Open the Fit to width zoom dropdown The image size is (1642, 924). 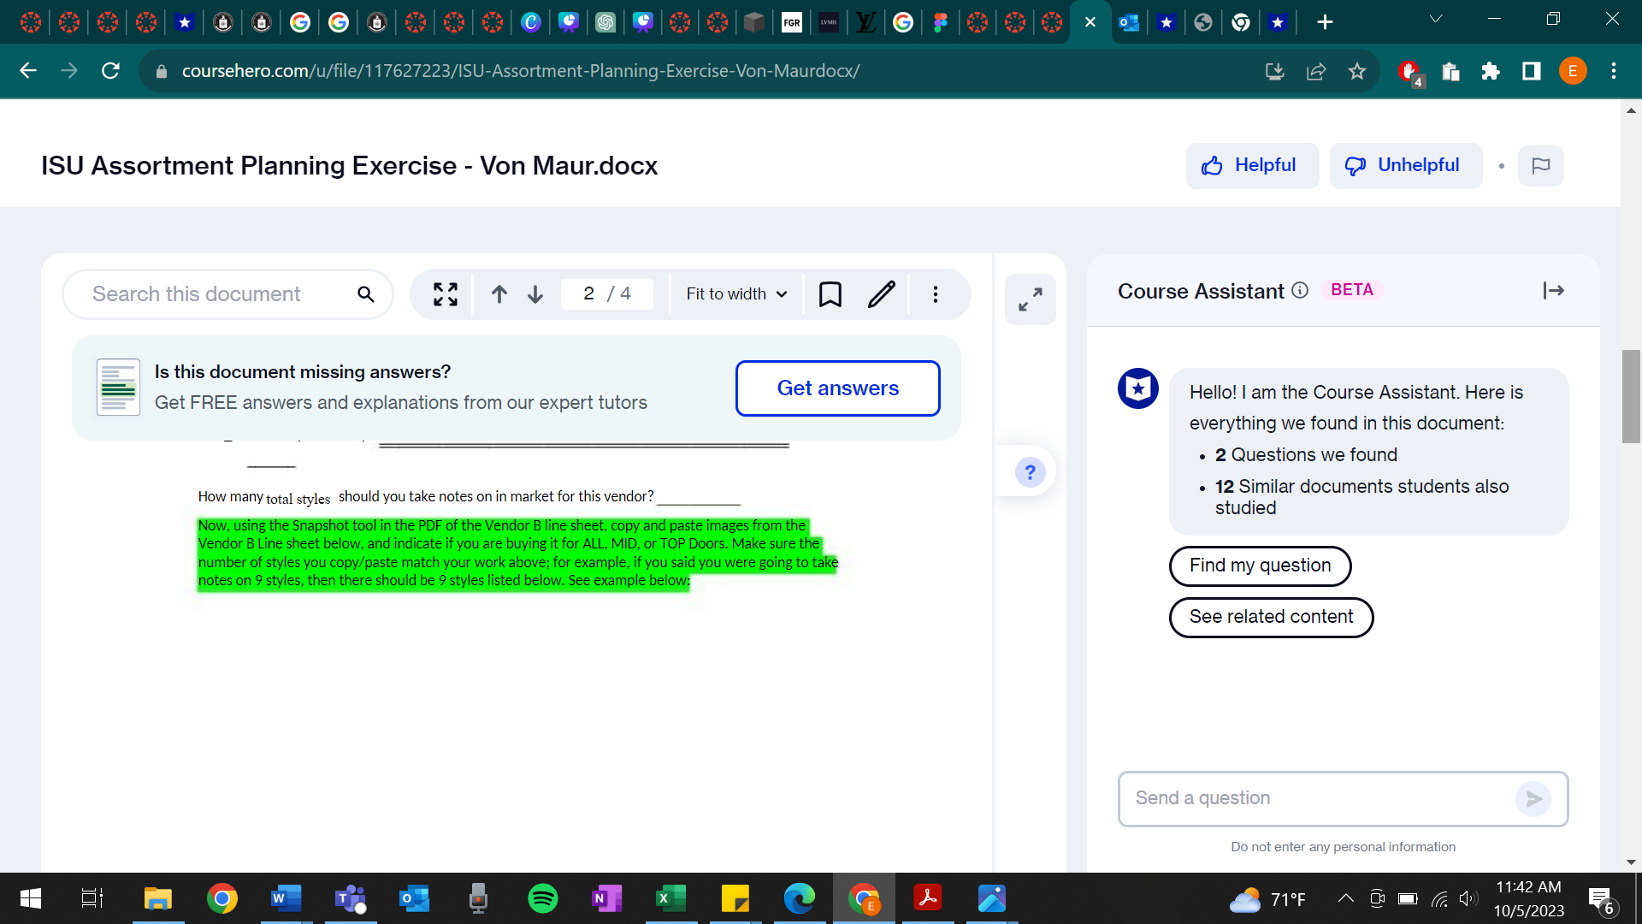click(x=736, y=294)
